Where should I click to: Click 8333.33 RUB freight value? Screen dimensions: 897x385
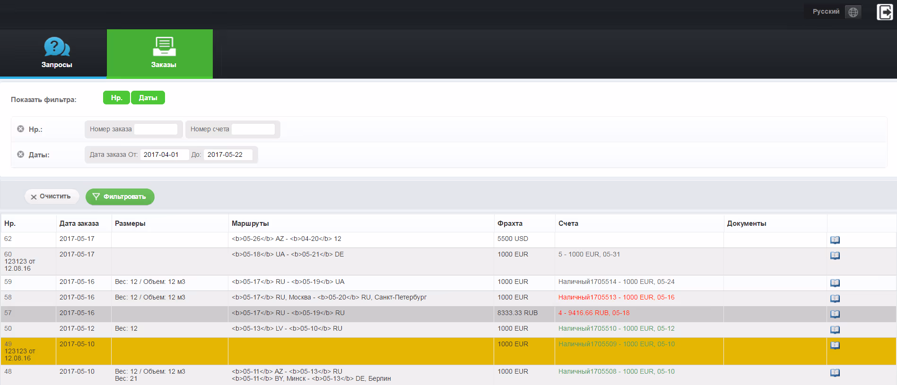click(517, 313)
